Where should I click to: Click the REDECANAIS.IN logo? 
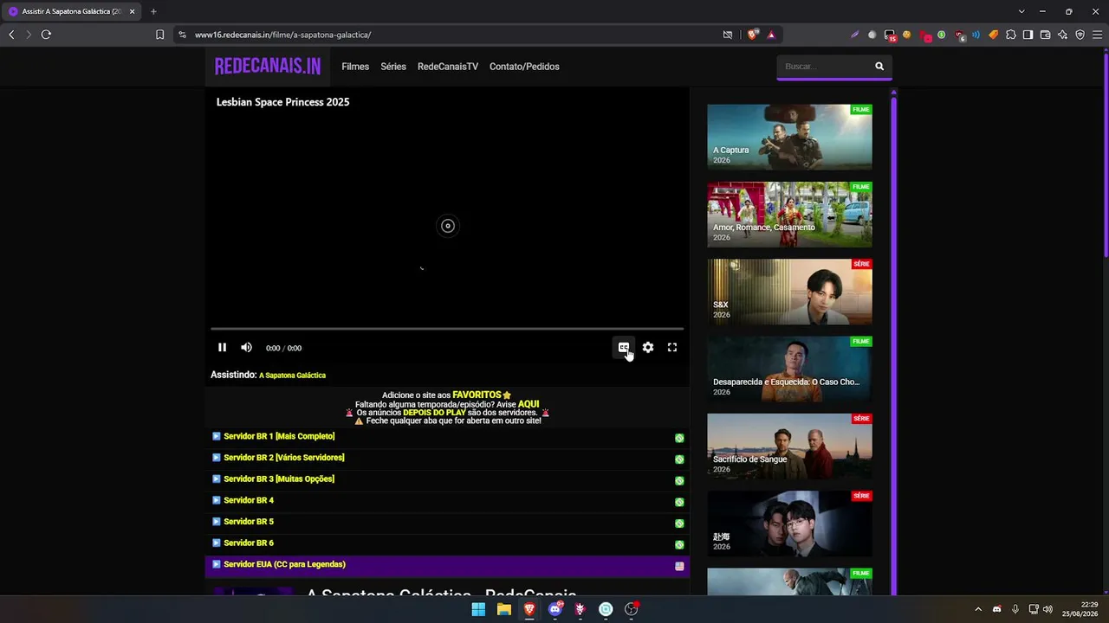pyautogui.click(x=268, y=67)
